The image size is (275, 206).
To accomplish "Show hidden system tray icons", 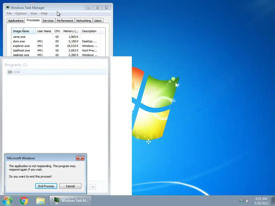I will click(235, 201).
